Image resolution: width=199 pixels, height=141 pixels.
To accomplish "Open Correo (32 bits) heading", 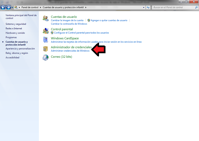I will (x=61, y=57).
